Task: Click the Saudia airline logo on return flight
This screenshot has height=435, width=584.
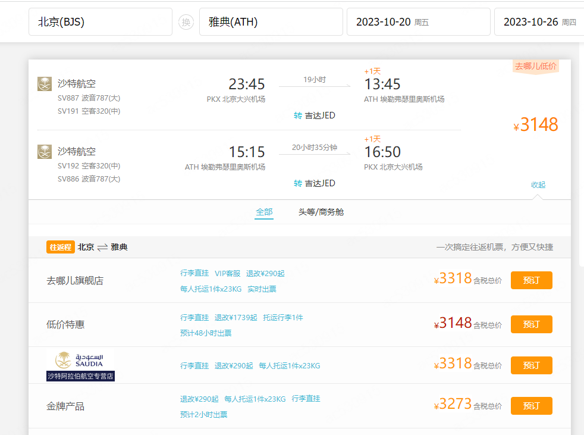Action: [x=45, y=152]
